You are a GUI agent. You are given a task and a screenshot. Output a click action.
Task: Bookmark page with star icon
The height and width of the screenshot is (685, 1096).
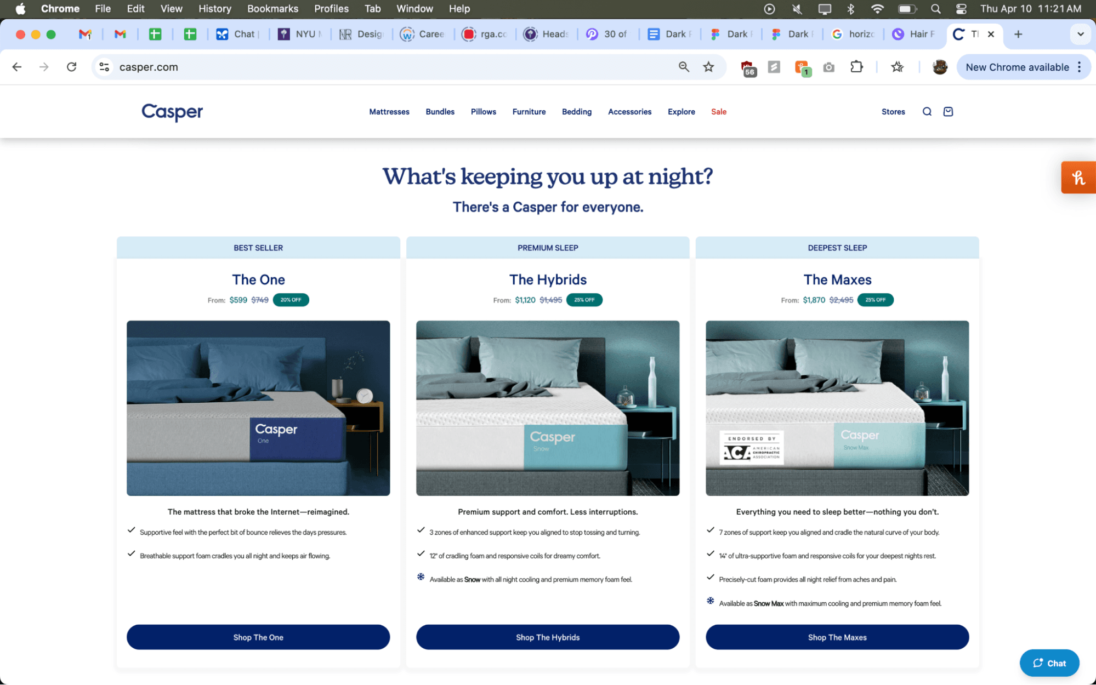(x=708, y=67)
